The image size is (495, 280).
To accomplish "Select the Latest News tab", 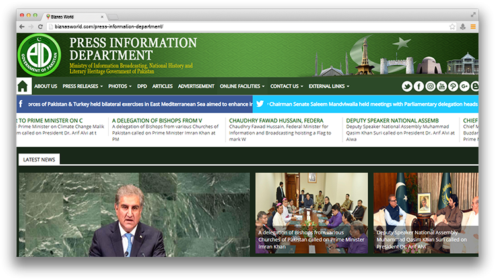I will (x=39, y=159).
